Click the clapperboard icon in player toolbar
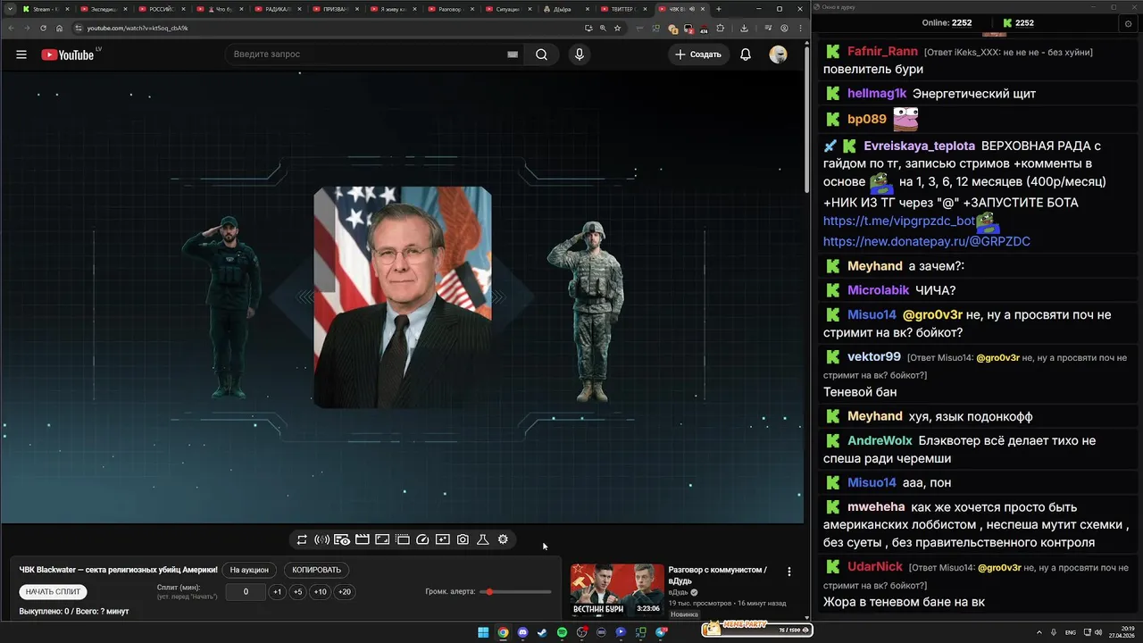 [363, 539]
